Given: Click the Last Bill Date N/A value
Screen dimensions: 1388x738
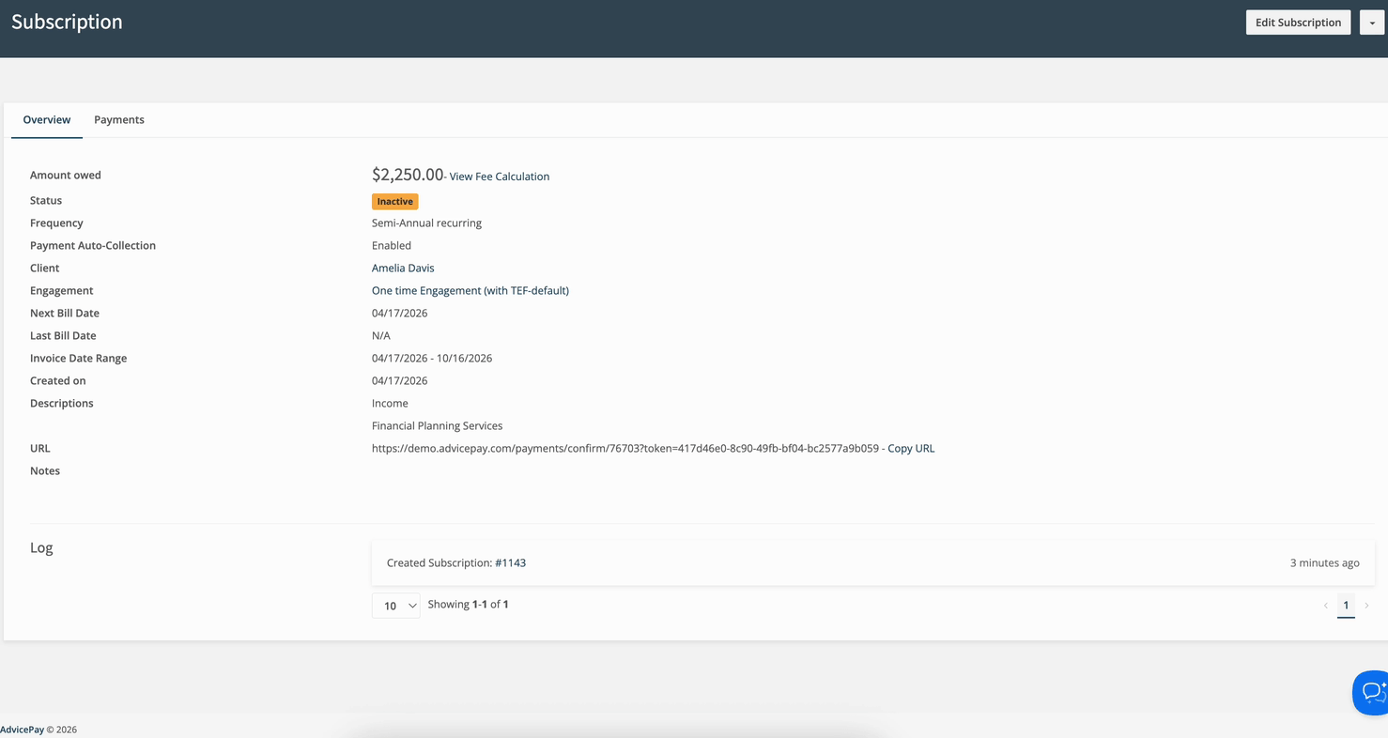Looking at the screenshot, I should coord(381,335).
